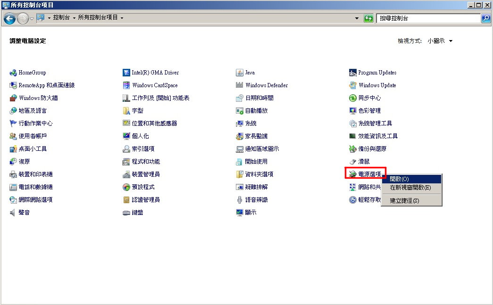The height and width of the screenshot is (305, 493).
Task: Open the 桌面小工具 icon
Action: [13, 149]
